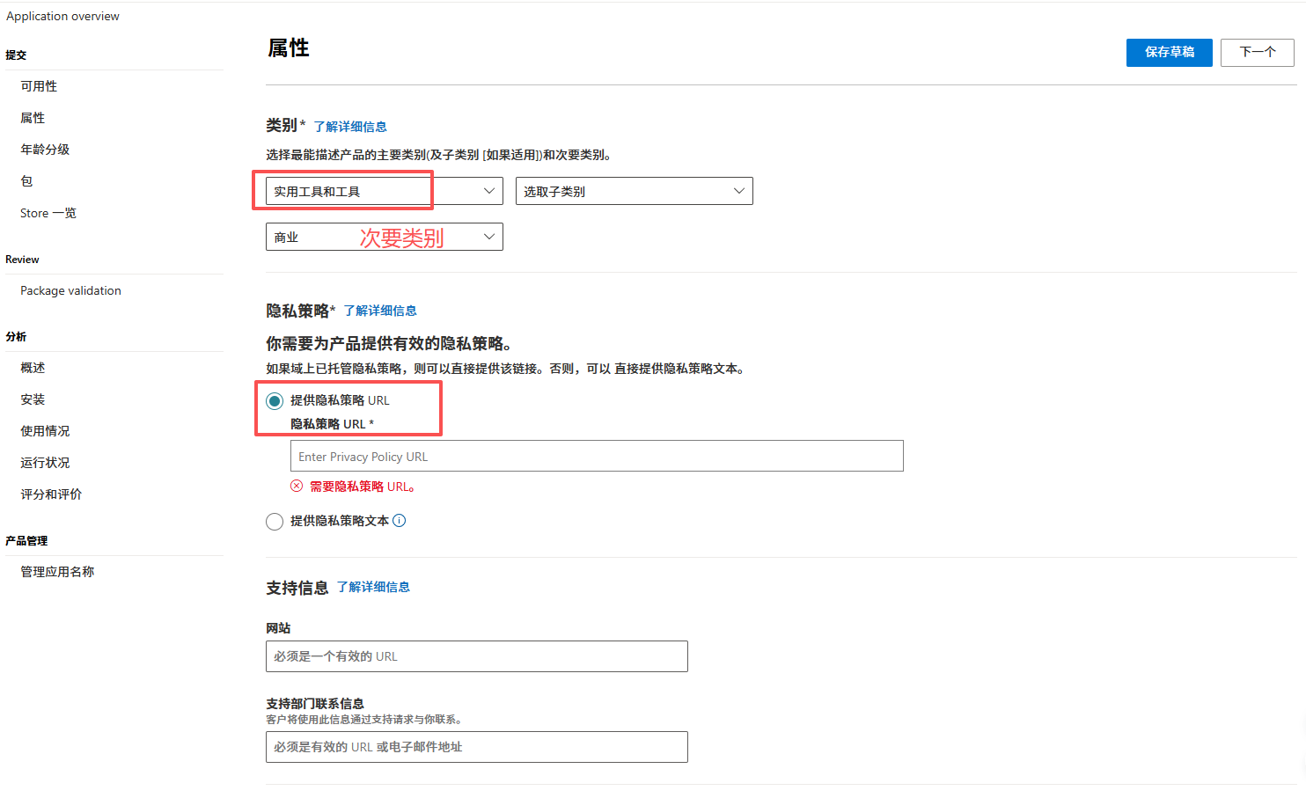1306x798 pixels.
Task: Click the 下一个 button
Action: (1257, 52)
